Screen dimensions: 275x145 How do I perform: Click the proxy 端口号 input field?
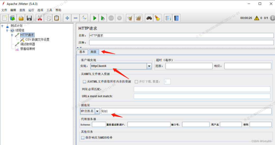[x=196, y=124]
